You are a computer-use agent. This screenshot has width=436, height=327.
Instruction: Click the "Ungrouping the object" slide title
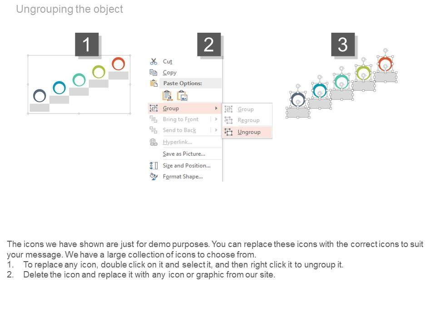tap(69, 9)
